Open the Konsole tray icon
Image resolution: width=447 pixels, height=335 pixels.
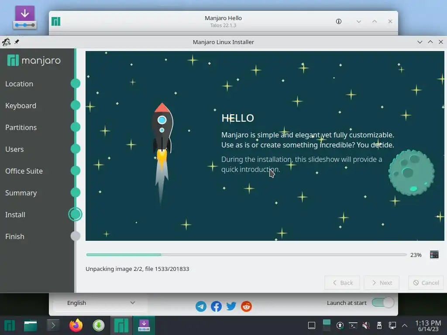(x=353, y=325)
